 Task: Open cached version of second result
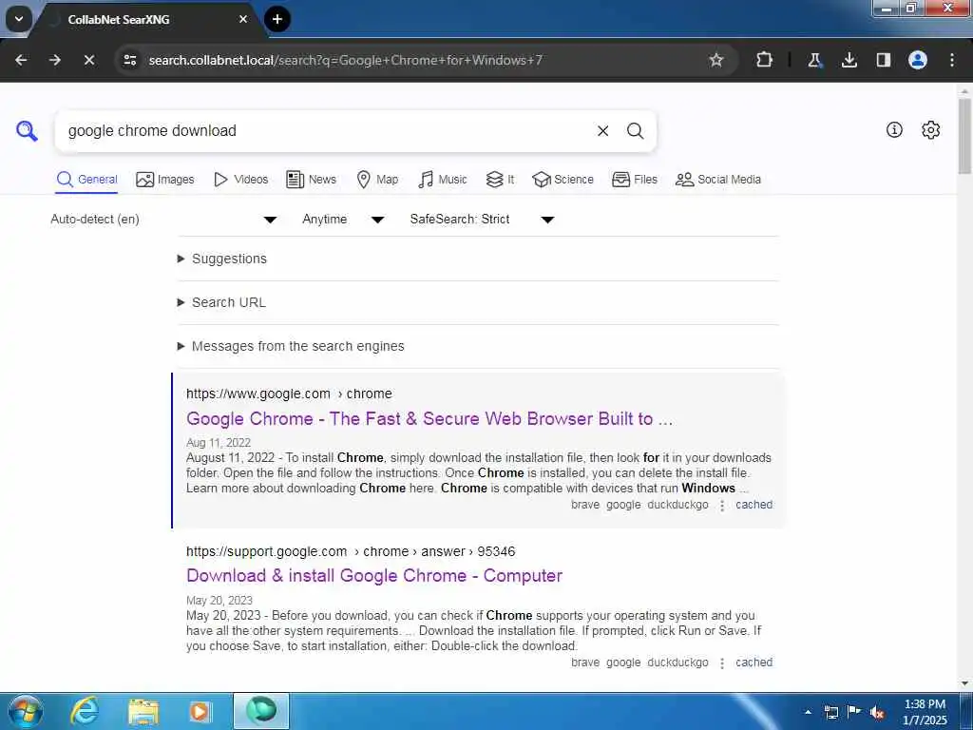click(754, 663)
